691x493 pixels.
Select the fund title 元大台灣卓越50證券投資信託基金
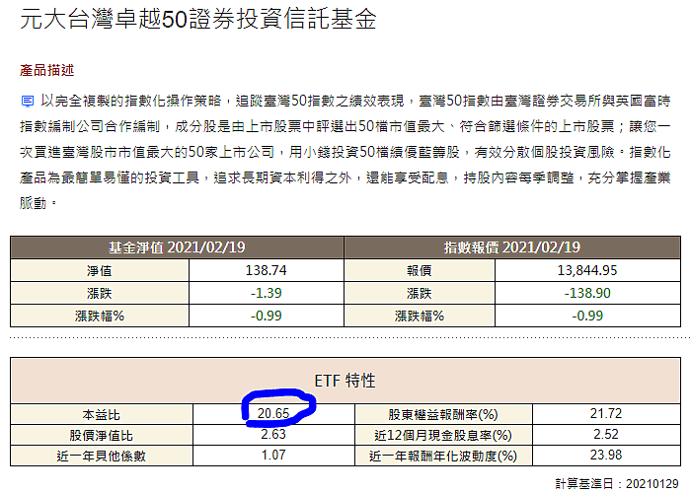click(197, 20)
